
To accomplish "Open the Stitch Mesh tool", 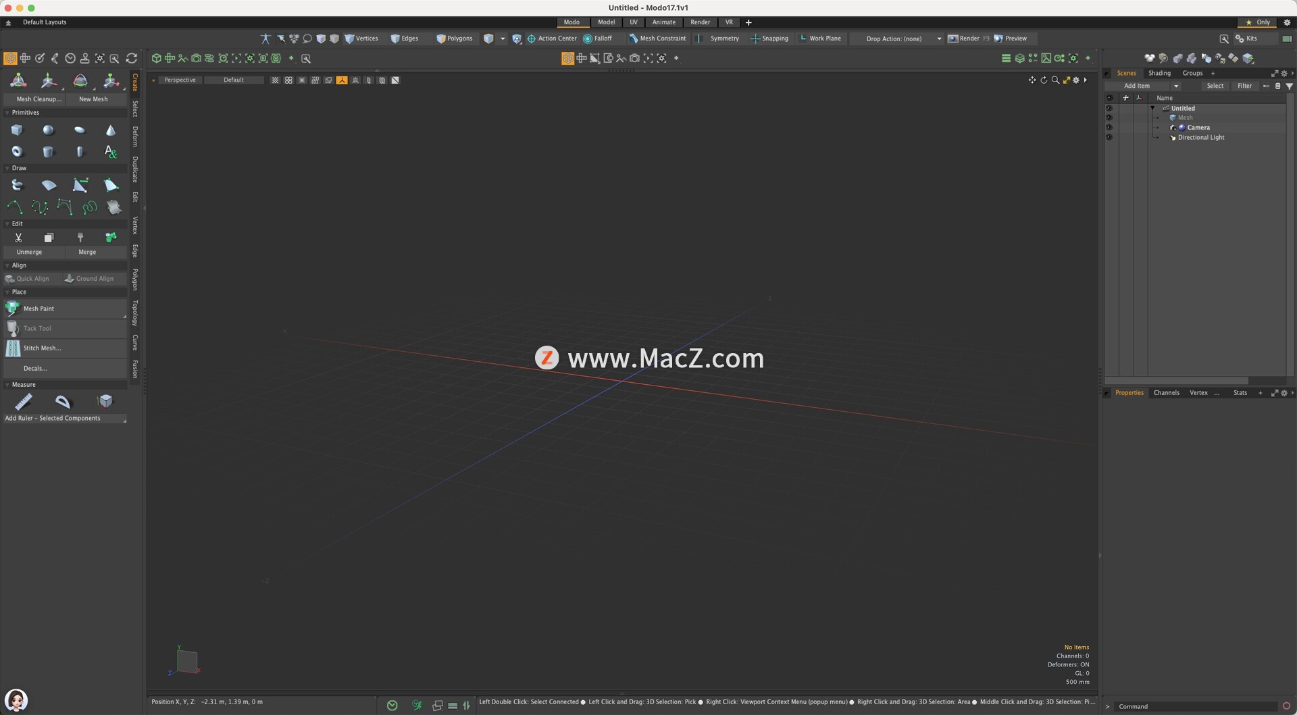I will (65, 348).
